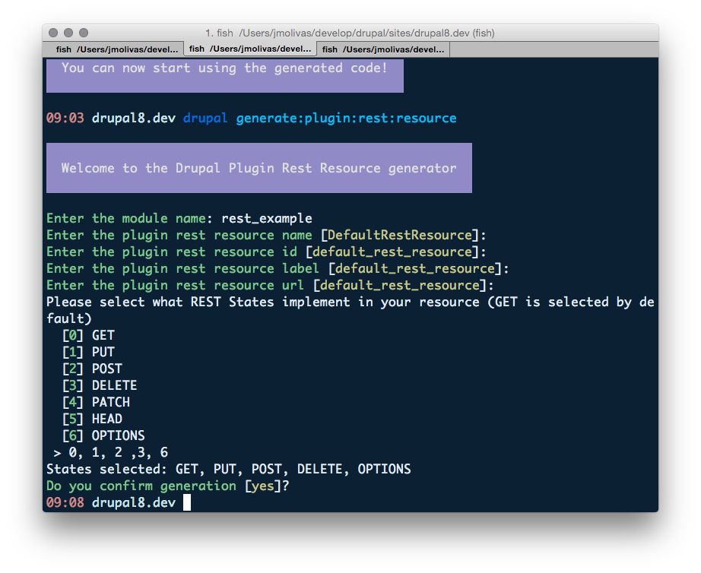The image size is (701, 573).
Task: Click the 'Enter the plugin rest resource label' line
Action: (278, 268)
